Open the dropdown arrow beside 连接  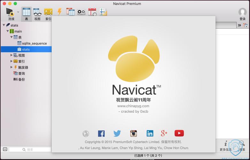(x=18, y=12)
